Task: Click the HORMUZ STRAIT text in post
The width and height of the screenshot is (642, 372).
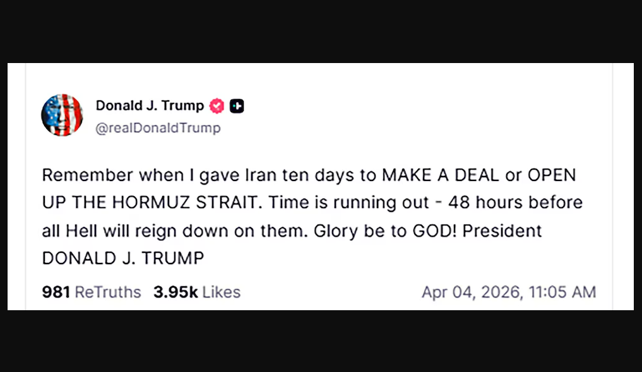Action: point(186,202)
